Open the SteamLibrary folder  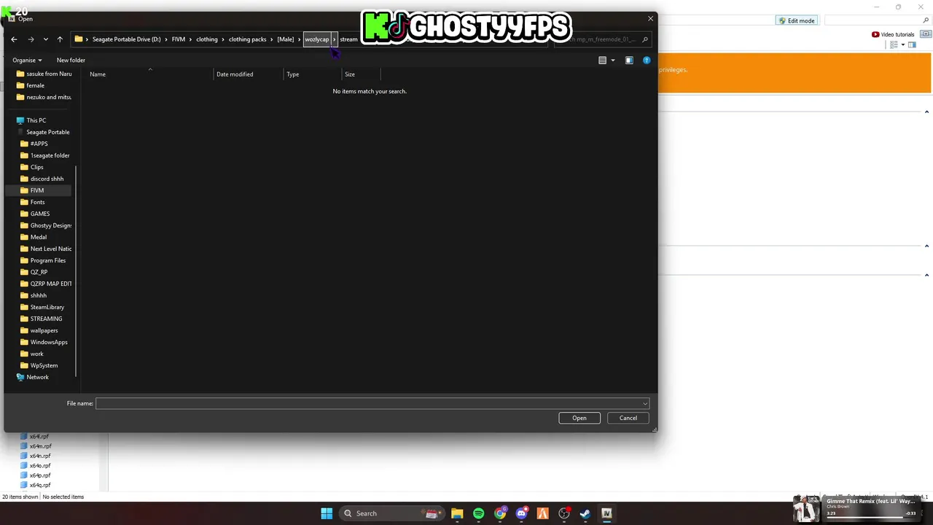coord(42,307)
